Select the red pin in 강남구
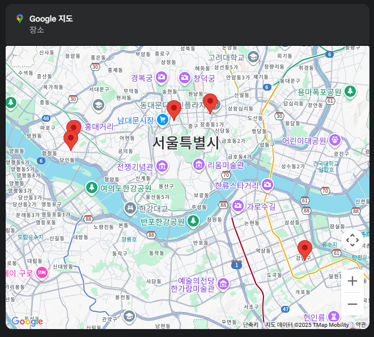 [x=305, y=250]
